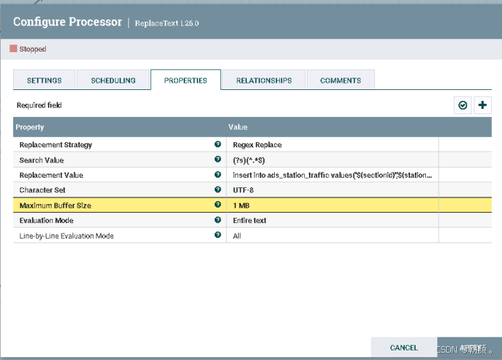Open help icon for Maximum Buffer Size
The width and height of the screenshot is (502, 360).
218,205
